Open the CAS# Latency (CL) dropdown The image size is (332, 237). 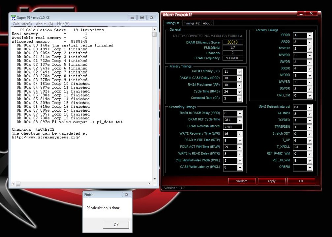(239, 72)
